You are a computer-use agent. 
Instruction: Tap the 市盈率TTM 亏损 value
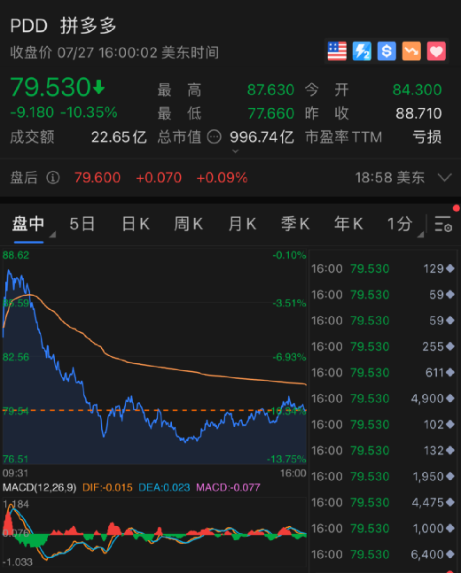coord(427,137)
